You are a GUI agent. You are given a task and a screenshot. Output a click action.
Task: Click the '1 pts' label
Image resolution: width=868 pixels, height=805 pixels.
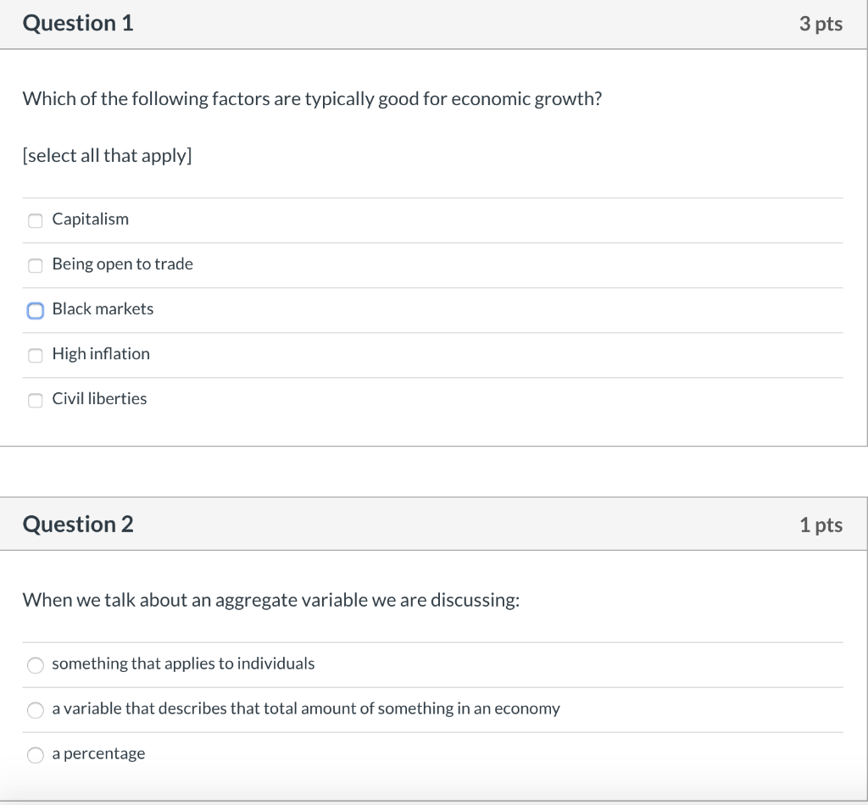(x=821, y=525)
